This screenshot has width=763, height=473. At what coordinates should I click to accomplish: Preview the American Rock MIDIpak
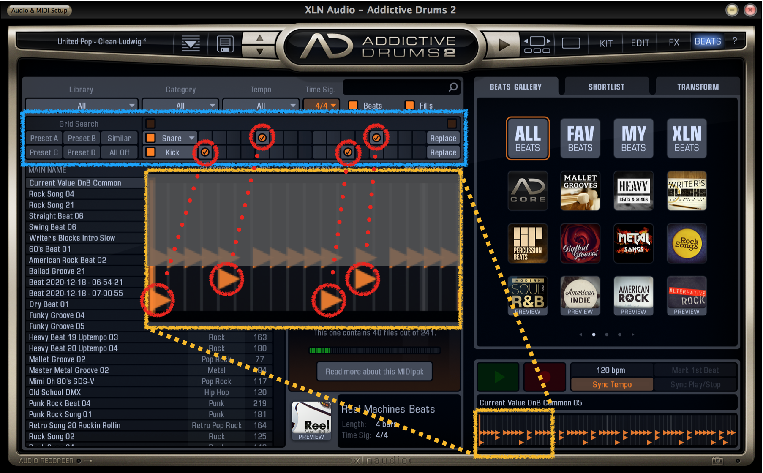(634, 296)
